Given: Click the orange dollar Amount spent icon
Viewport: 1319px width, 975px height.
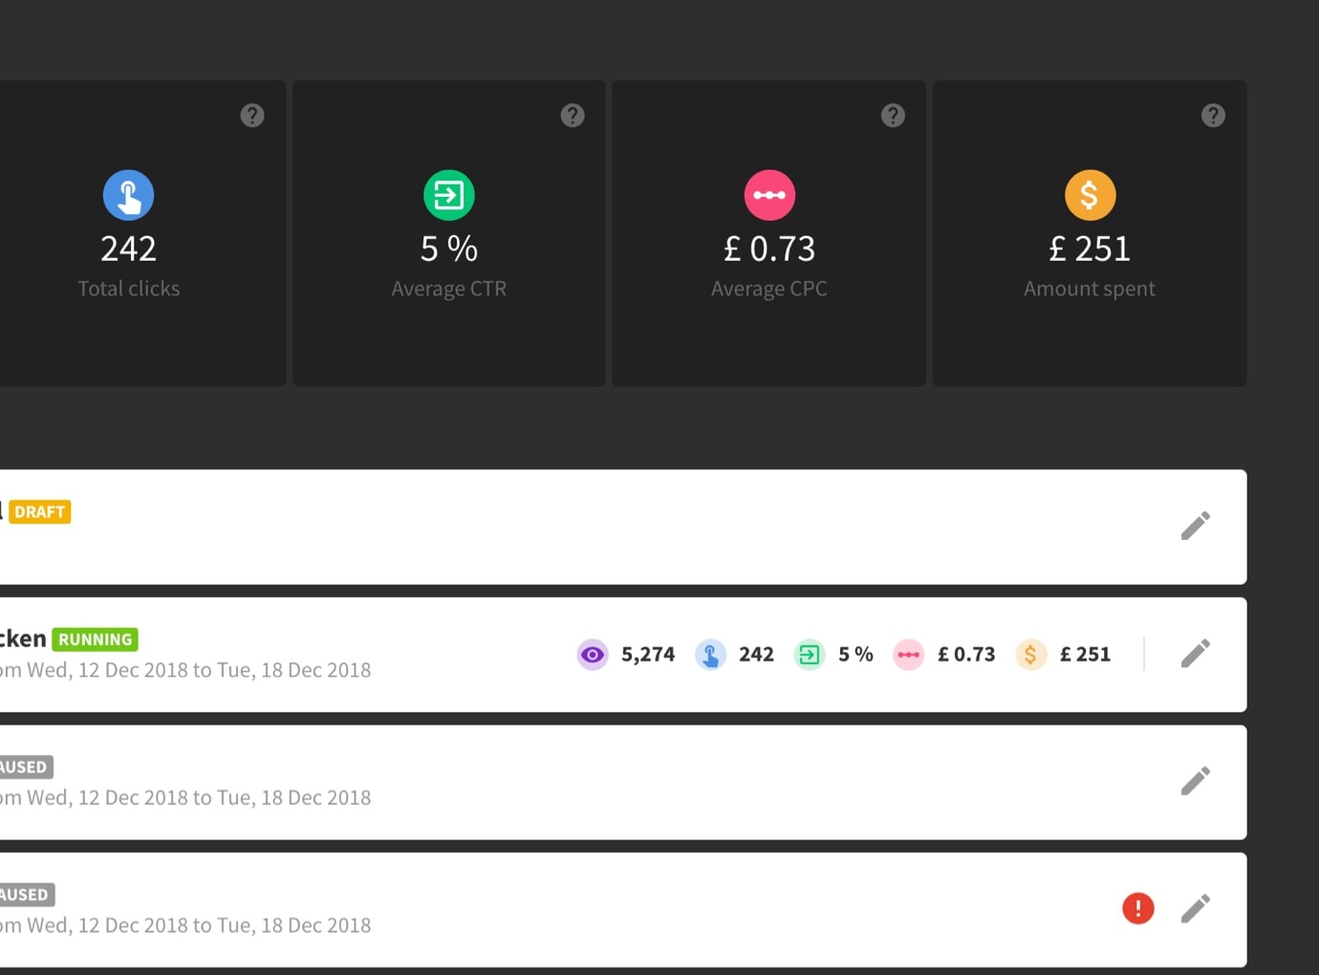Looking at the screenshot, I should (1090, 195).
